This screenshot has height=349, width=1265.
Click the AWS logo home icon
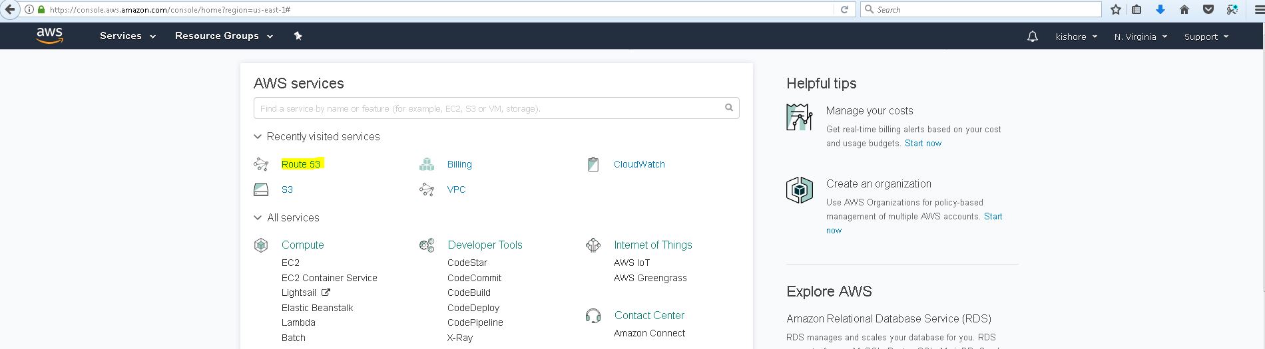tap(49, 36)
